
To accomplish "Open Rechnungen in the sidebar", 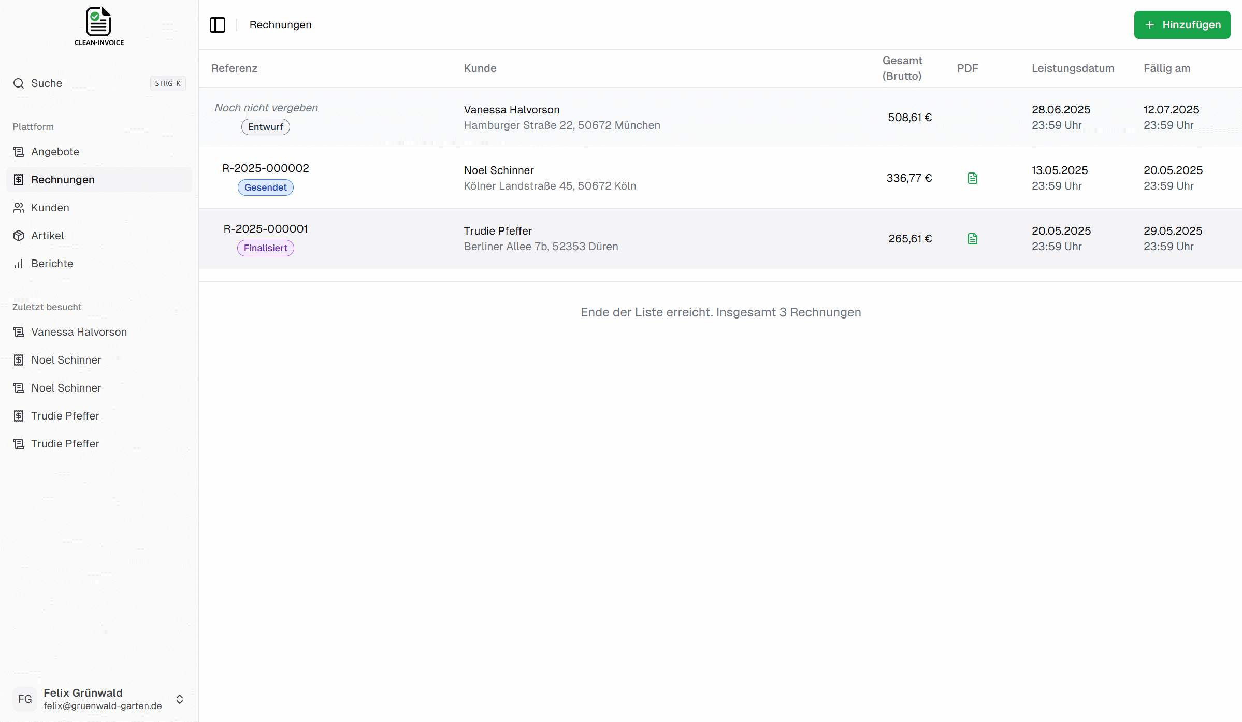I will (x=99, y=180).
